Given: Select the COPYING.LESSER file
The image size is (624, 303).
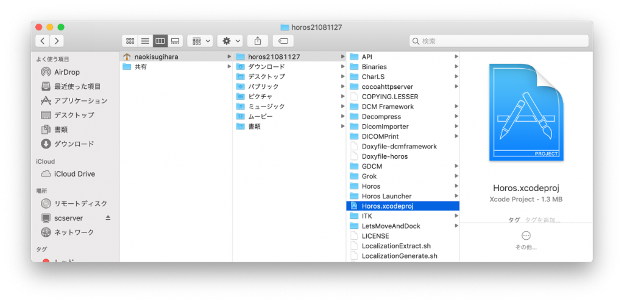Looking at the screenshot, I should pos(403,97).
